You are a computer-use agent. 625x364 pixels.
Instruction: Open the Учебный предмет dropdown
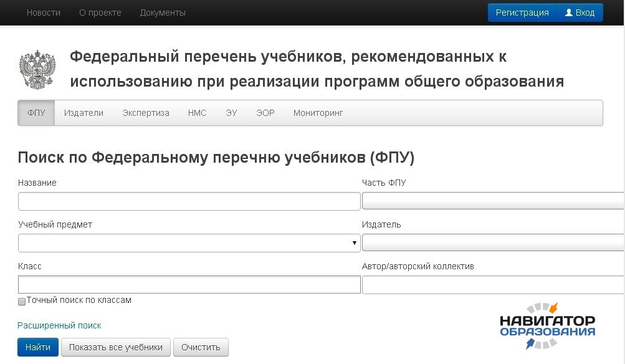point(189,243)
